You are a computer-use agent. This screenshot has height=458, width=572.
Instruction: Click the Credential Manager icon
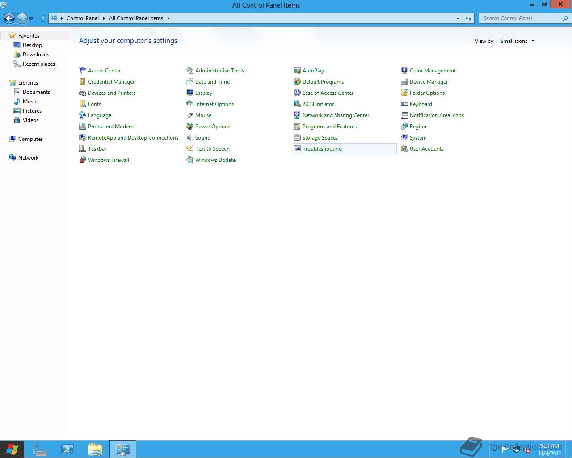83,81
